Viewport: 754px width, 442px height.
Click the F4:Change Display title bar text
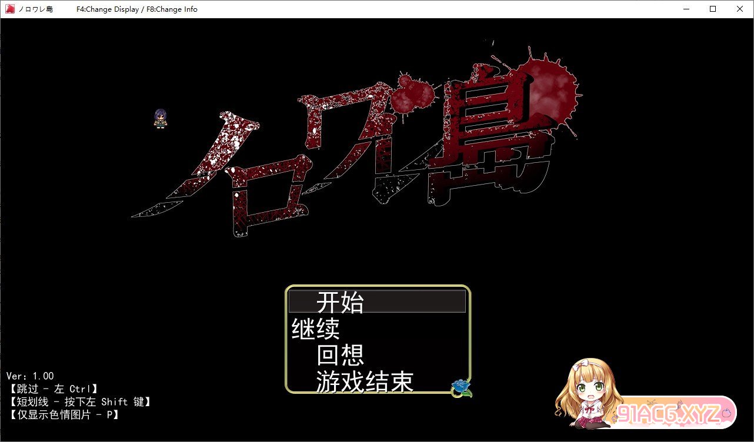pos(108,9)
